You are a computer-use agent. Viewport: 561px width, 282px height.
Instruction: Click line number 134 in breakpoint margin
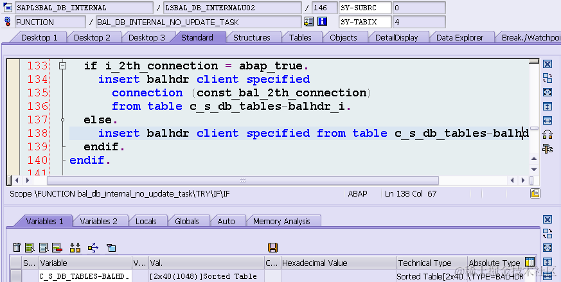pyautogui.click(x=37, y=79)
